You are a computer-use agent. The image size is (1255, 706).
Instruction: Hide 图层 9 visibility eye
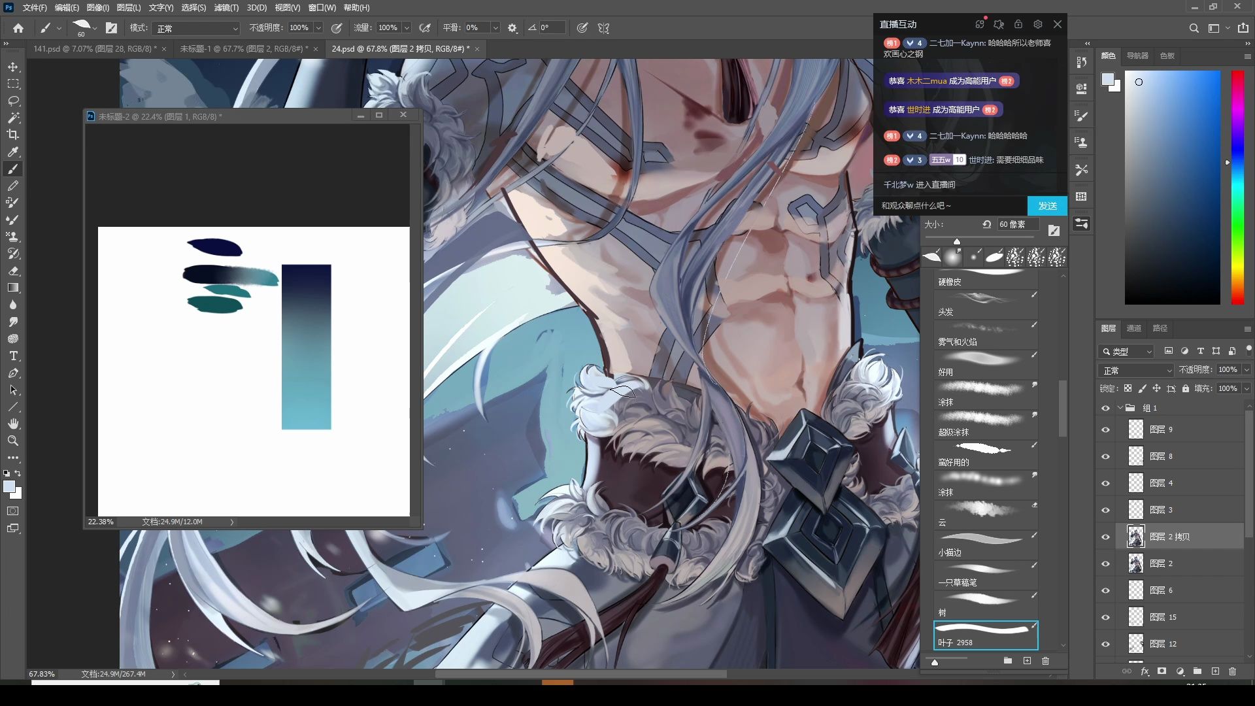1105,429
